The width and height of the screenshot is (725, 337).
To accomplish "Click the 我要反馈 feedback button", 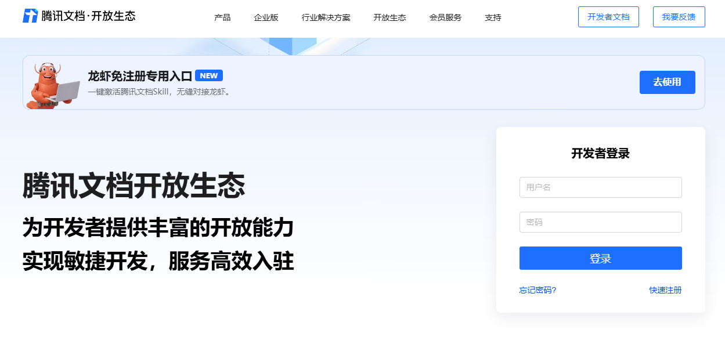I will coord(679,17).
